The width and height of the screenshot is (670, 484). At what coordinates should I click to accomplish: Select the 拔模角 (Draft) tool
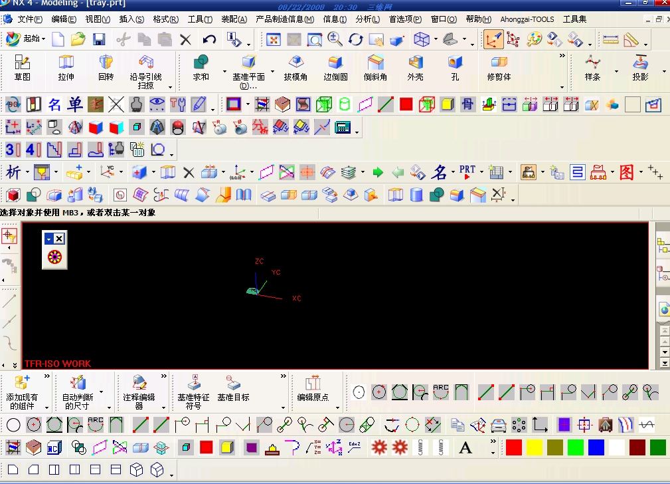(x=295, y=68)
